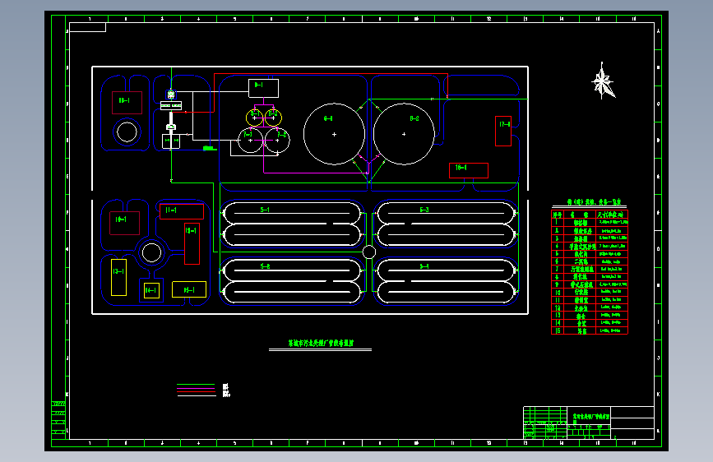Select the red building labeled 18-1
This screenshot has width=713, height=462.
click(x=469, y=170)
